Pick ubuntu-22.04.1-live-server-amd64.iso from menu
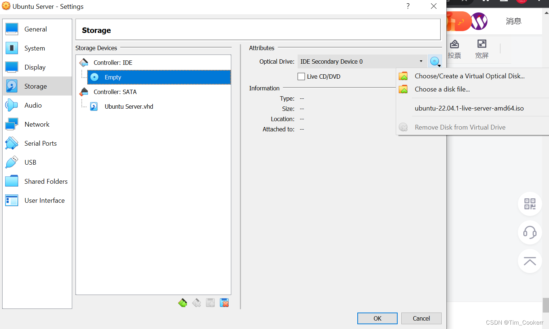The image size is (549, 329). click(473, 108)
